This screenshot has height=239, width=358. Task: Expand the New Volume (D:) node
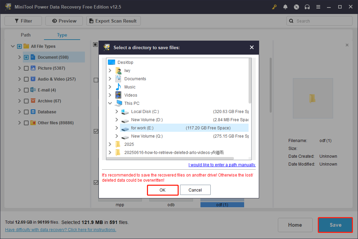click(x=117, y=119)
